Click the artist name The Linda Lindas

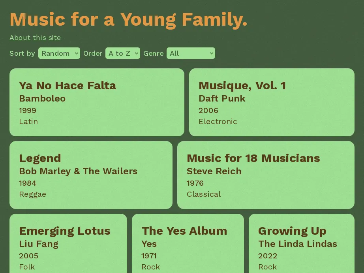point(298,244)
